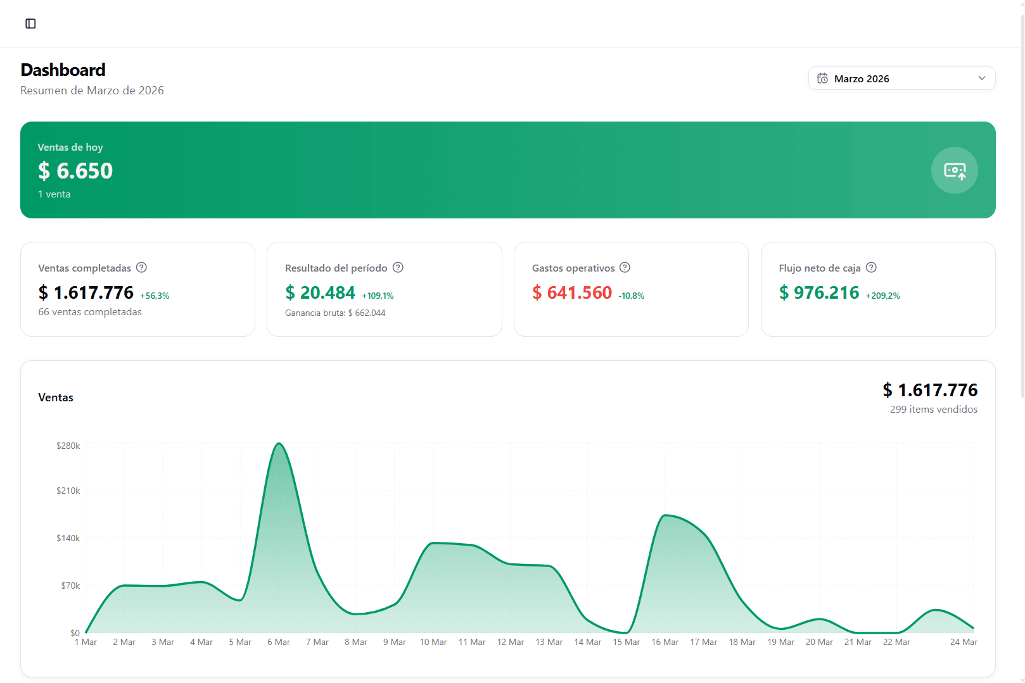
Task: Click the help icon beside Flujo neto de caja
Action: (871, 268)
